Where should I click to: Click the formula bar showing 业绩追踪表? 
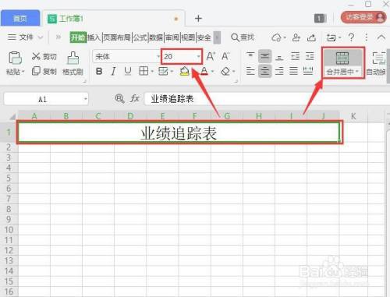click(267, 99)
